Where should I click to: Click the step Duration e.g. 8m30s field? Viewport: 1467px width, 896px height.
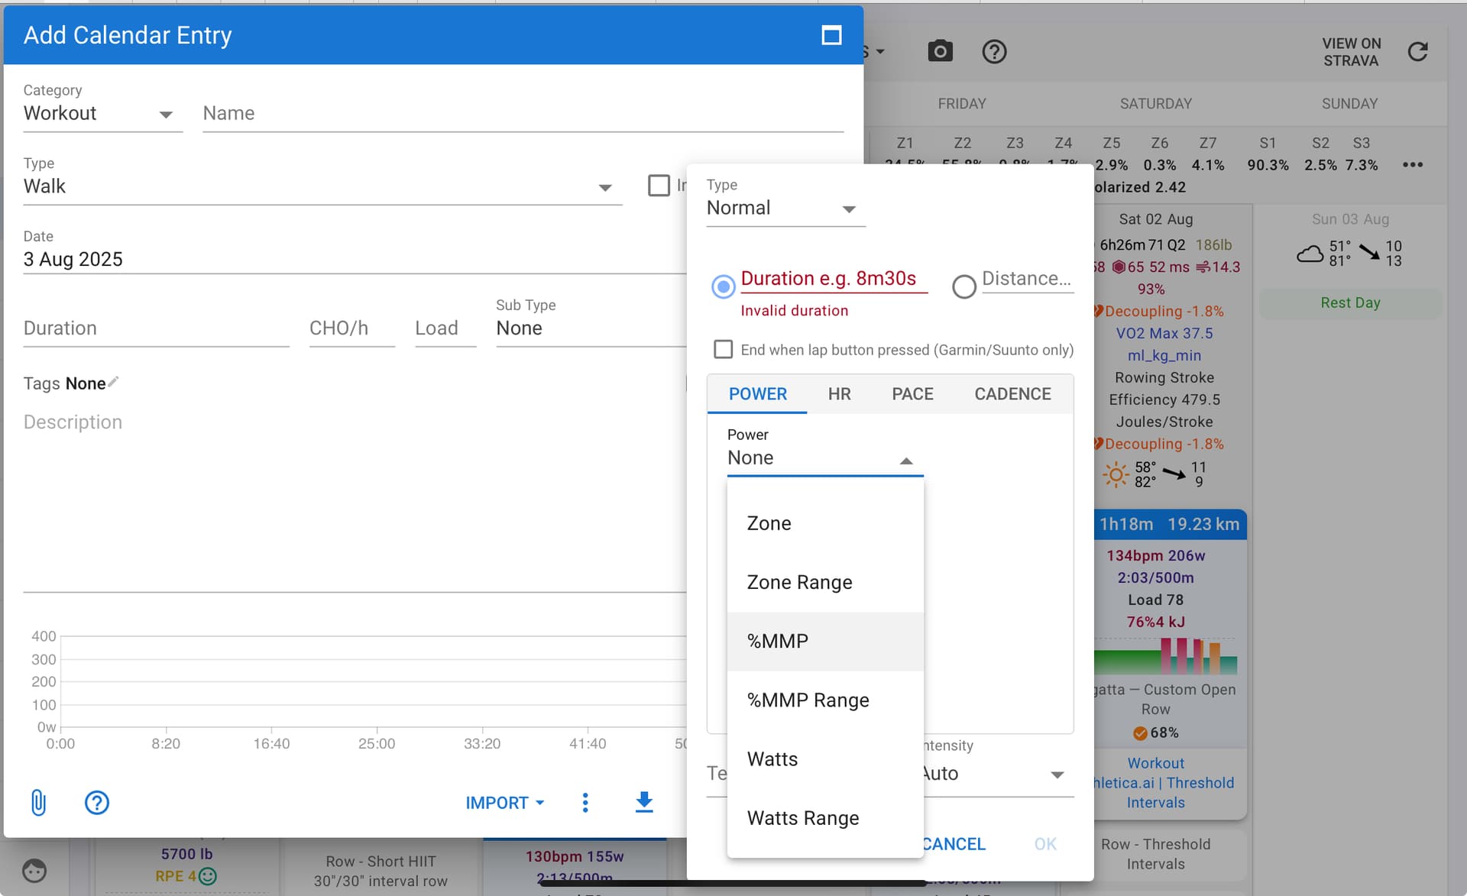coord(834,279)
